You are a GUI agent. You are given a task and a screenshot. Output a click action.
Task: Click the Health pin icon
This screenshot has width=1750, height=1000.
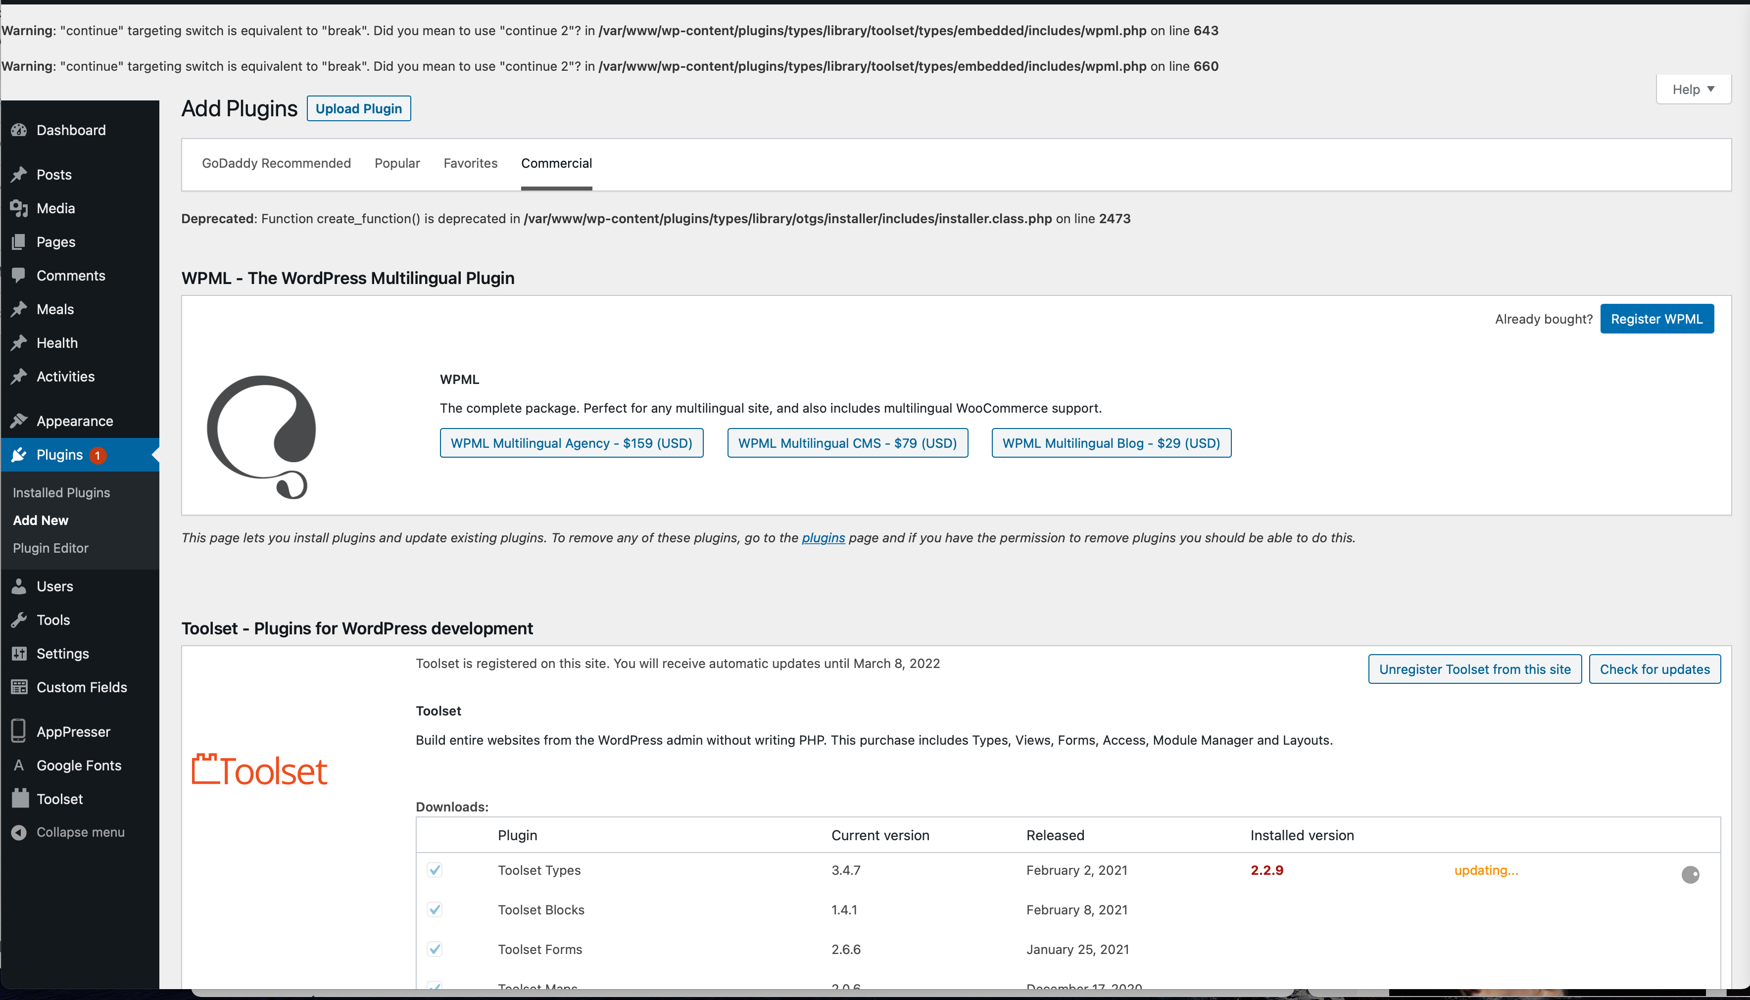[x=18, y=343]
